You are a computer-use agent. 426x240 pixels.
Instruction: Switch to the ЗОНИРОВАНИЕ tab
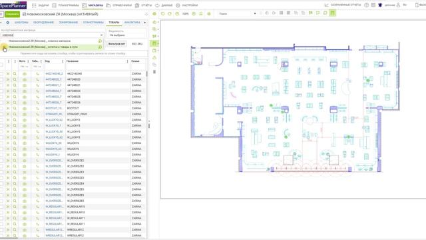[x=69, y=22]
